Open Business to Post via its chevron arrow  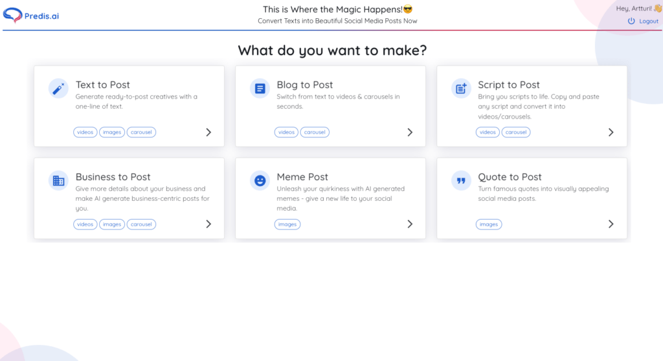click(x=208, y=224)
